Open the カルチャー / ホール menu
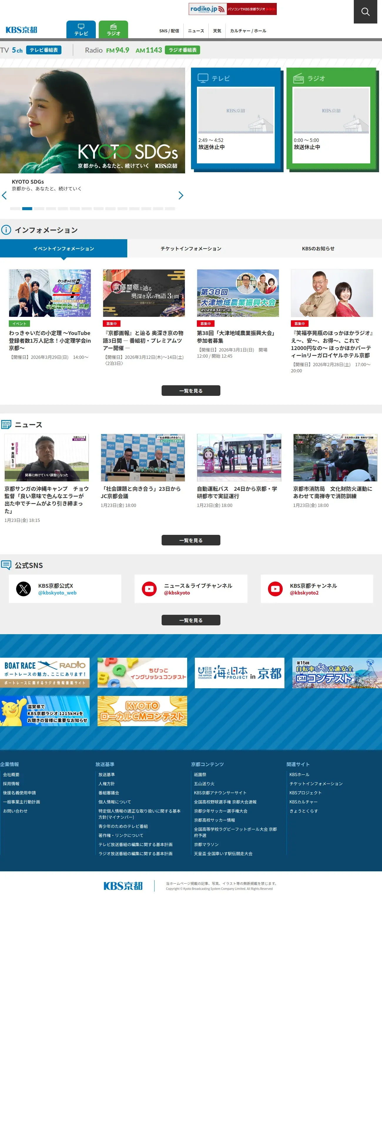The width and height of the screenshot is (382, 1132). (x=248, y=31)
